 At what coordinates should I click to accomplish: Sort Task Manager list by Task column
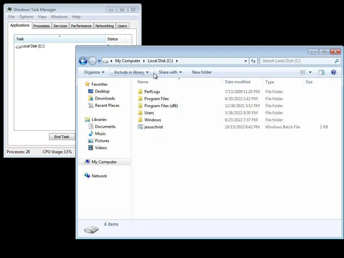(60, 39)
